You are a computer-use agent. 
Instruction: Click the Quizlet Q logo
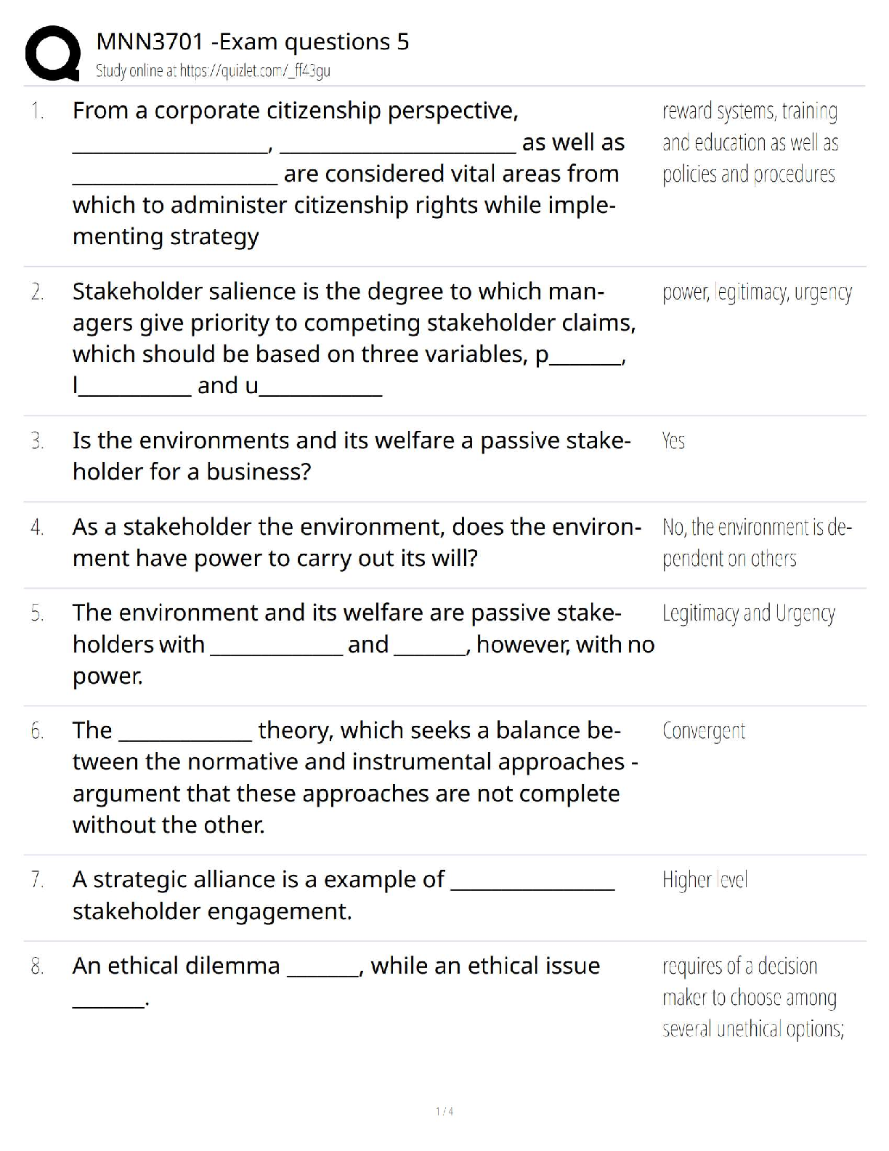pyautogui.click(x=52, y=52)
